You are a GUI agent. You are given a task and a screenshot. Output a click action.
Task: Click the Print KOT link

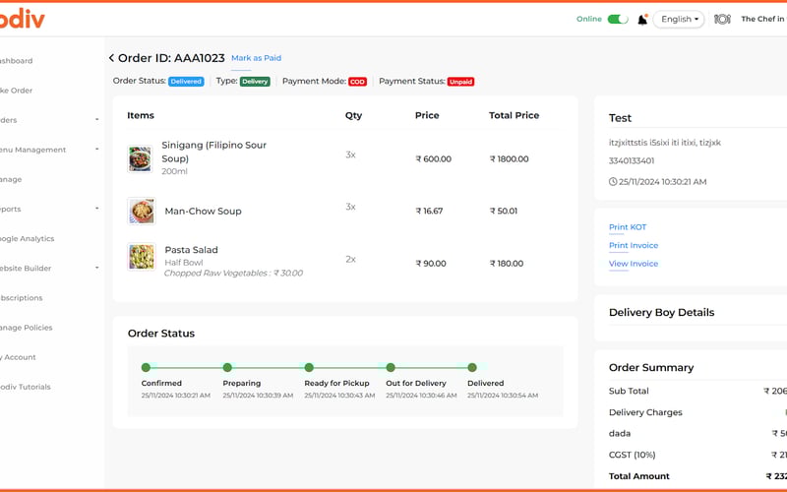click(628, 227)
